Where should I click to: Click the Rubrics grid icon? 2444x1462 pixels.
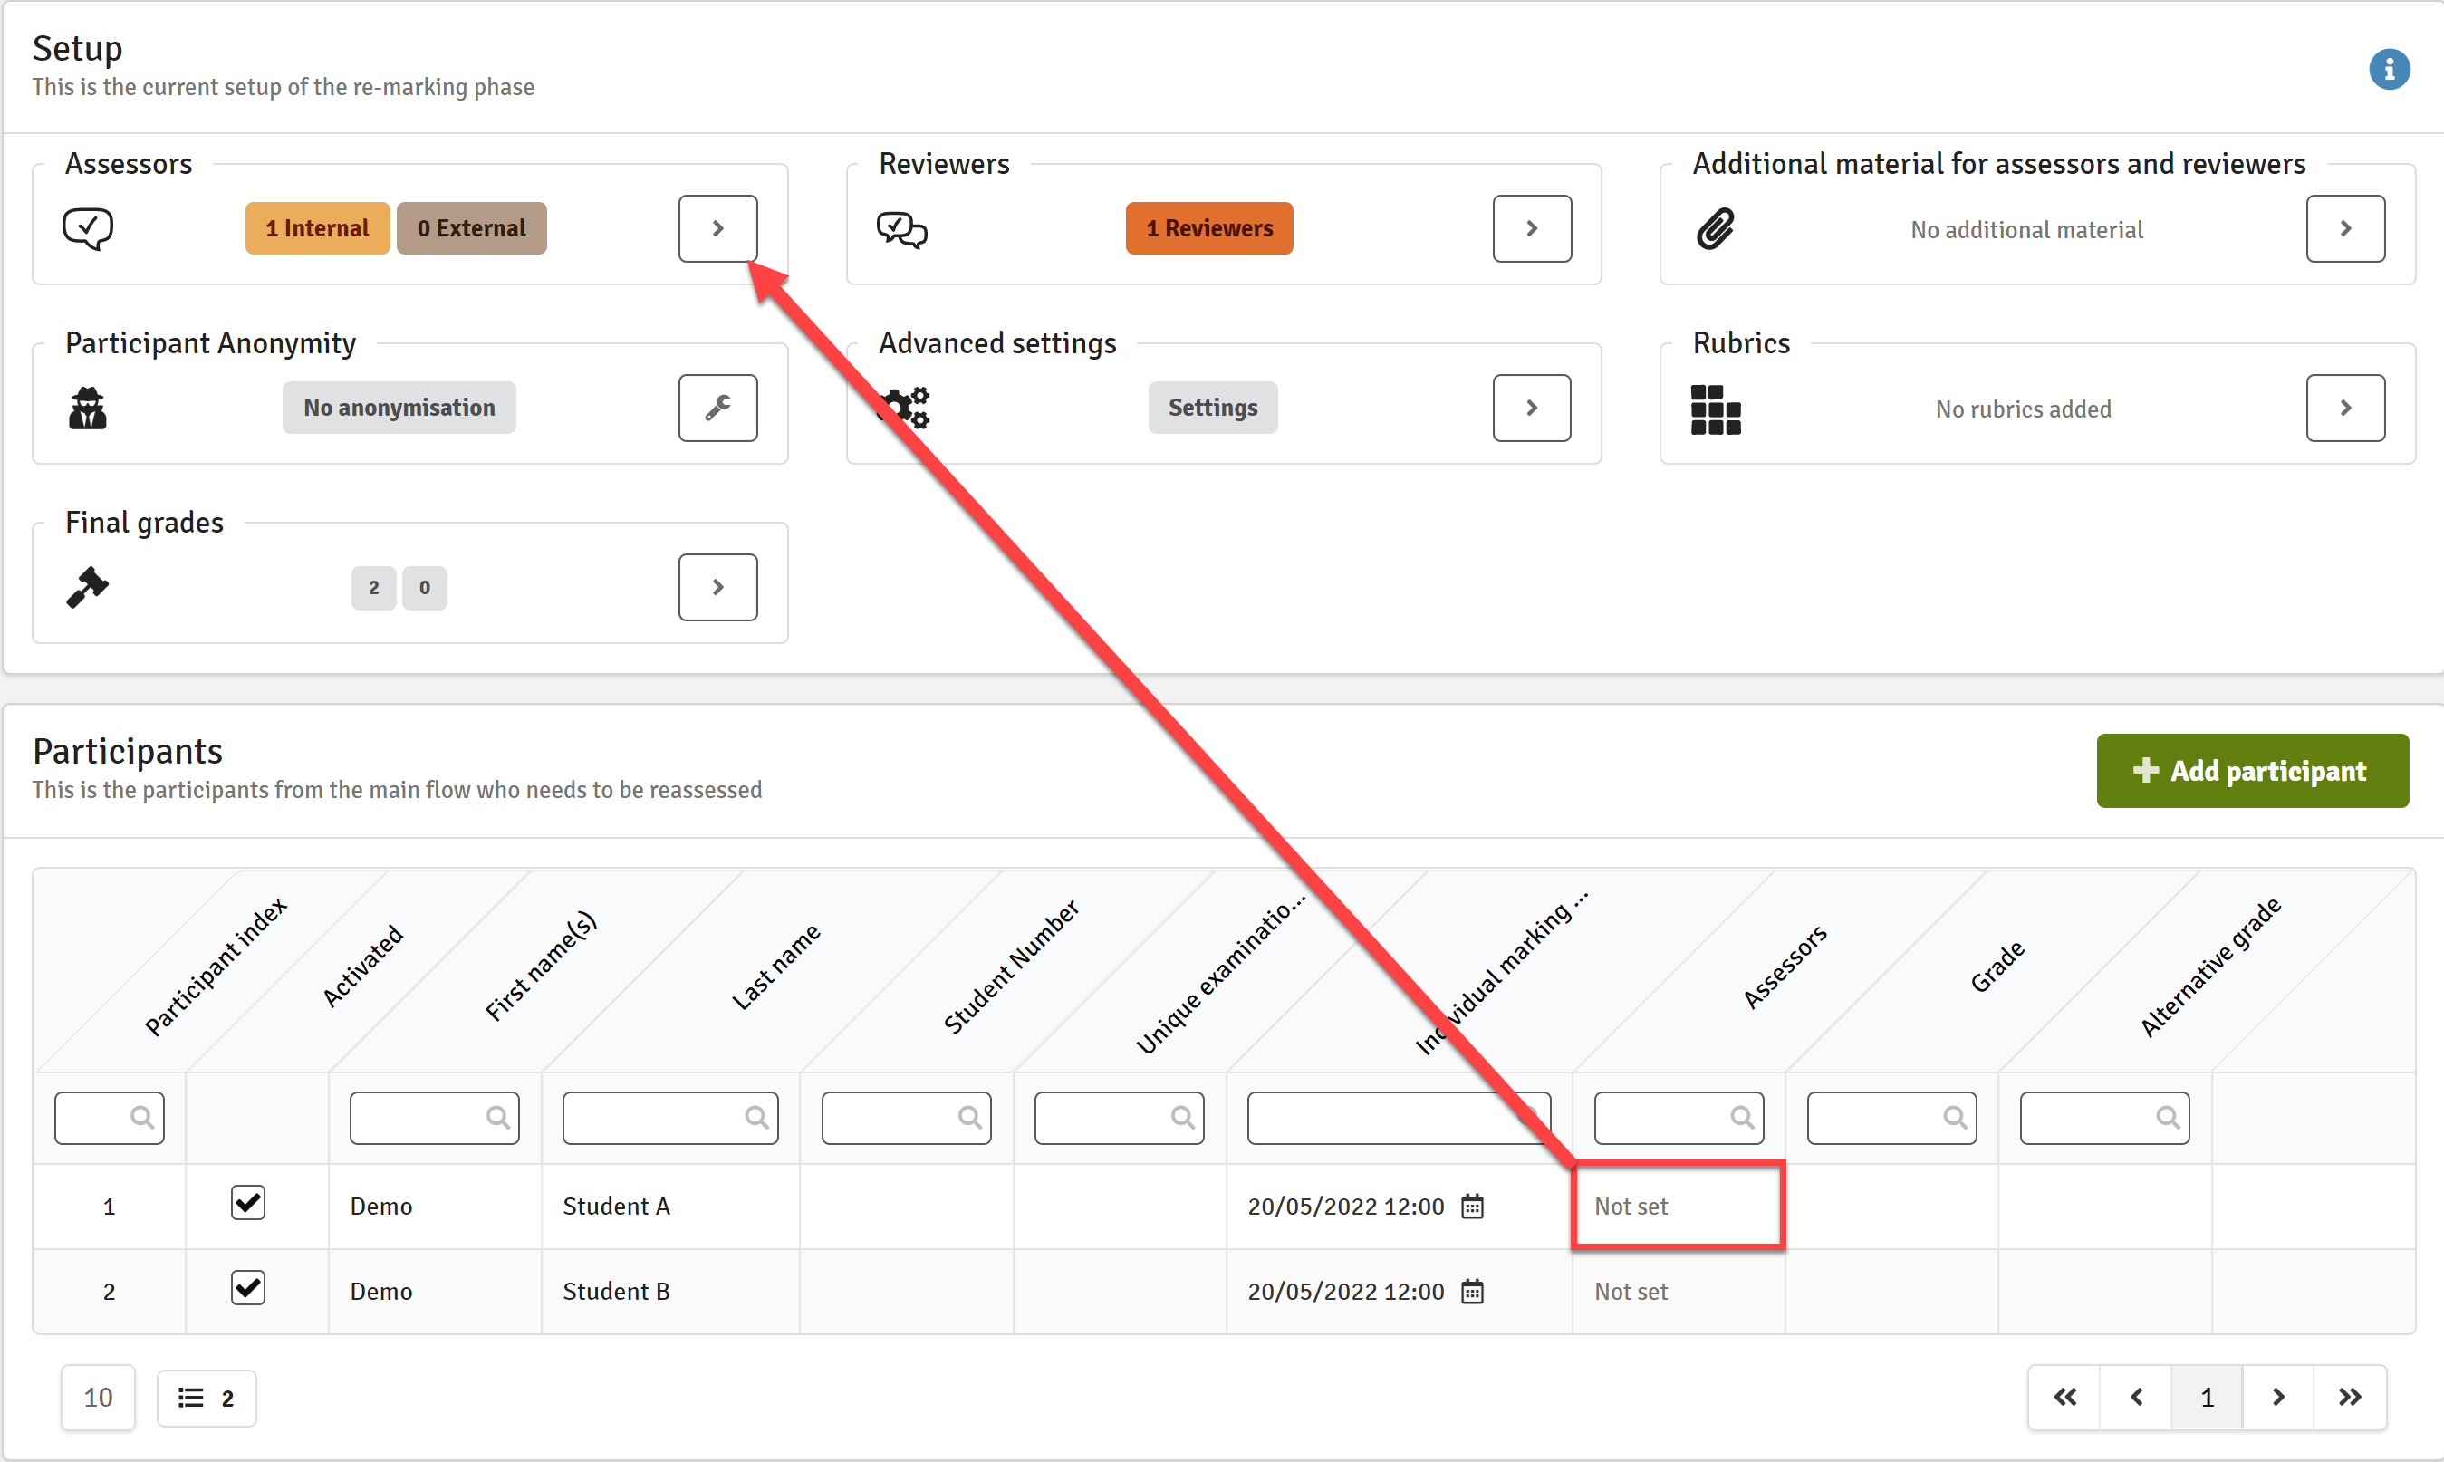(x=1714, y=409)
